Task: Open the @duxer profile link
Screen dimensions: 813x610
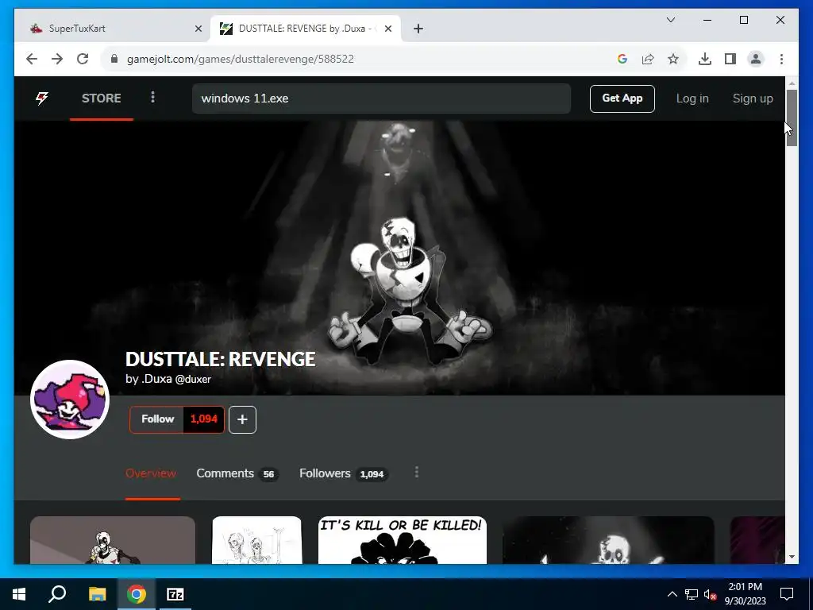Action: [x=193, y=379]
